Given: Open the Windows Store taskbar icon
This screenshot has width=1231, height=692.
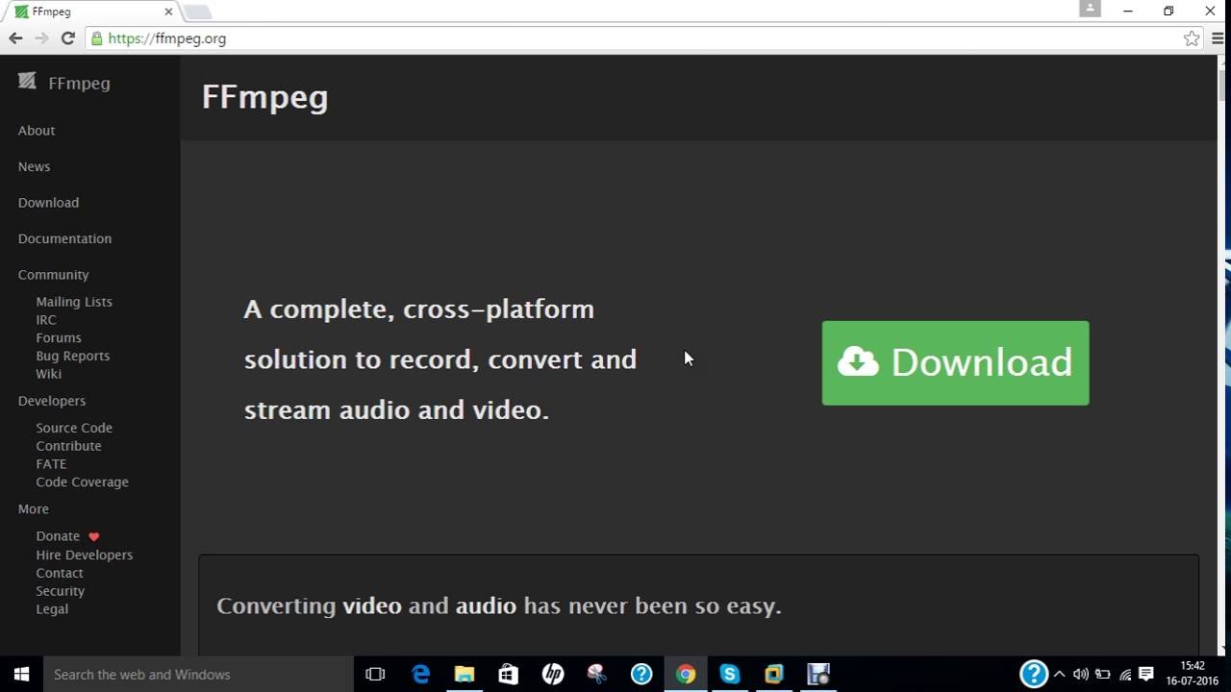Looking at the screenshot, I should coord(509,675).
